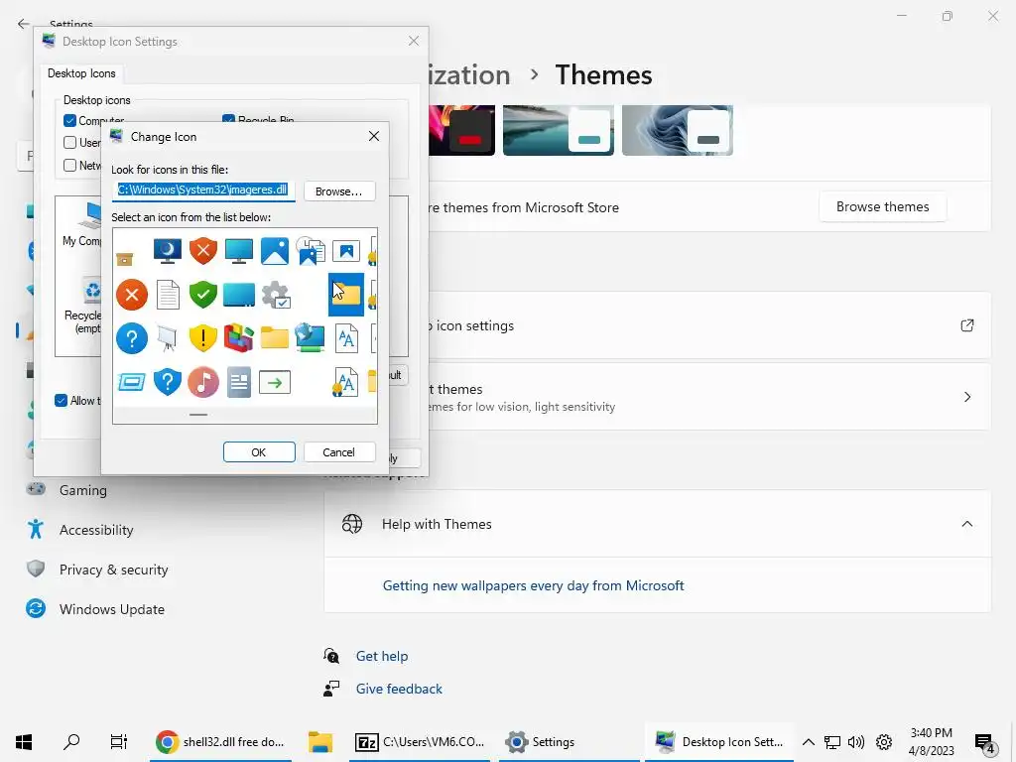Select the projector screen icon
This screenshot has width=1016, height=762.
[167, 338]
